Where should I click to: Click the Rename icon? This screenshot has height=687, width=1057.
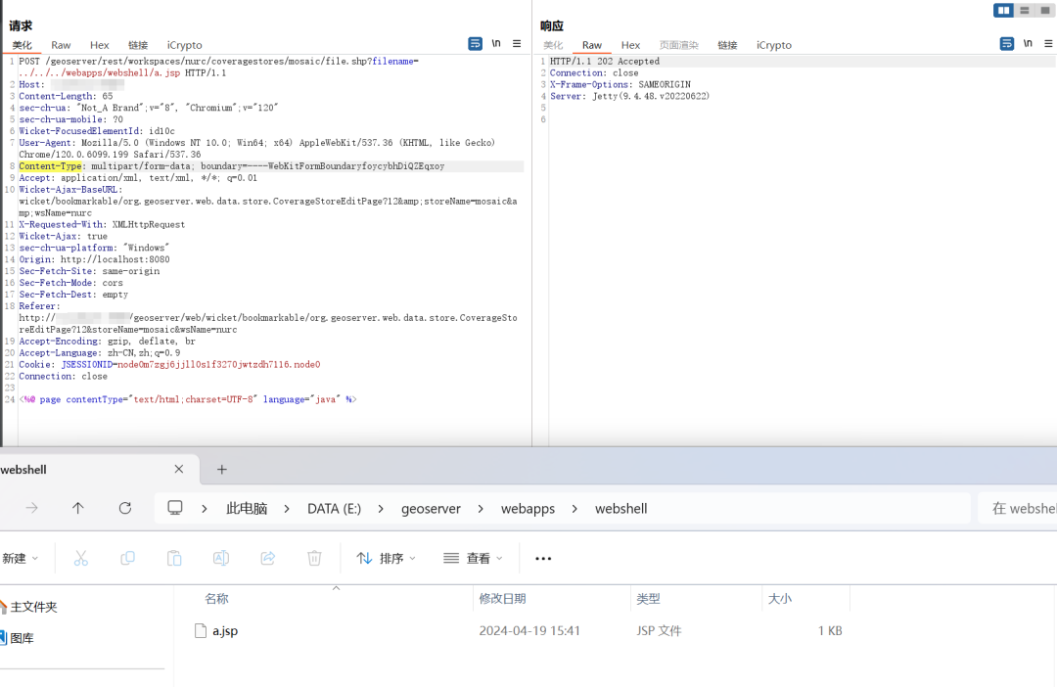[x=221, y=558]
